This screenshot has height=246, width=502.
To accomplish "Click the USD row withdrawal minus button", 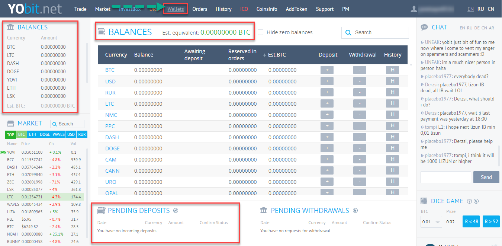I will coord(360,81).
